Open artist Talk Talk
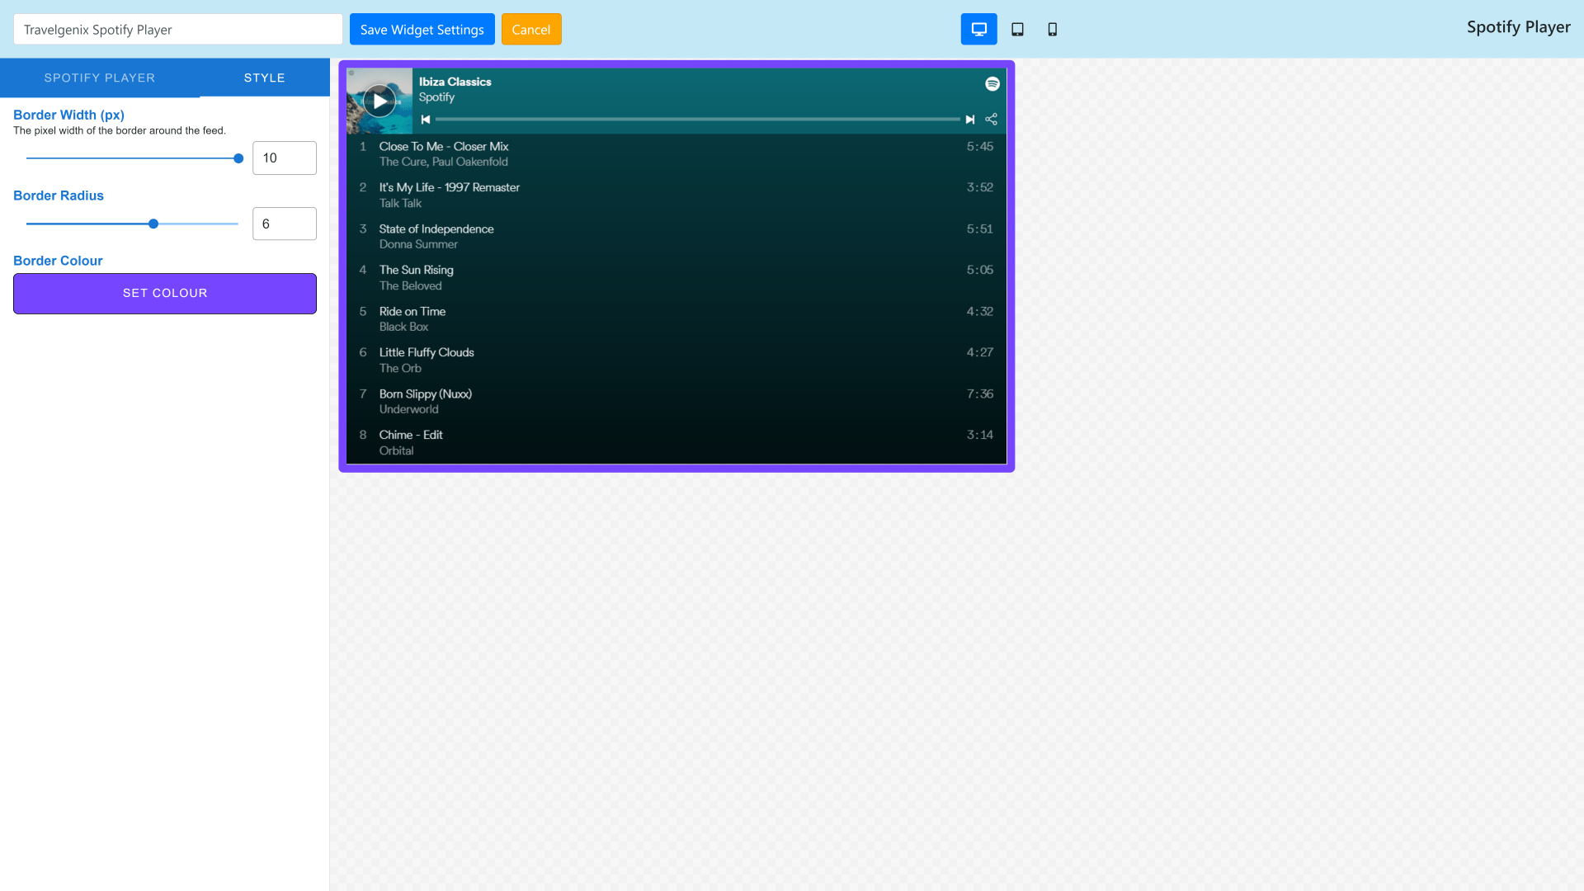The width and height of the screenshot is (1584, 891). (400, 203)
